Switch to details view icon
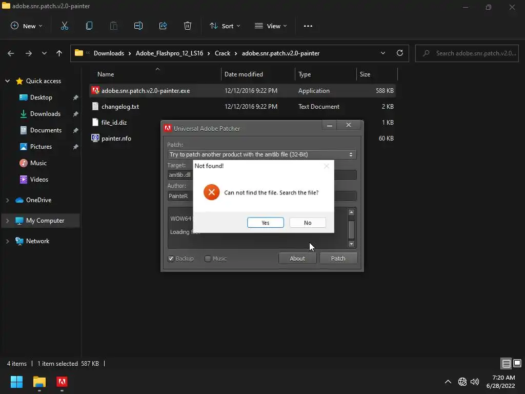525x394 pixels. click(x=506, y=363)
